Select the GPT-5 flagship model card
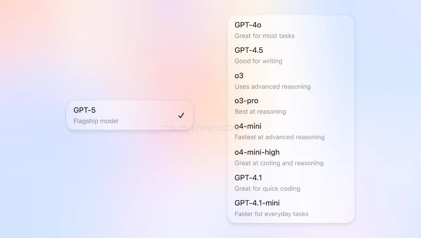The height and width of the screenshot is (238, 421). click(x=130, y=115)
